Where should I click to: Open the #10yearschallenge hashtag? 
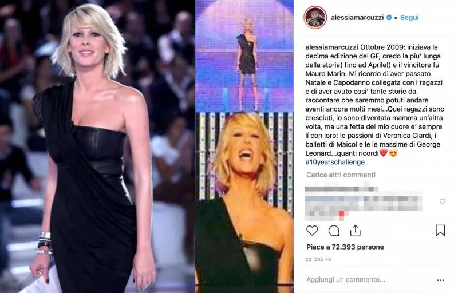335,162
